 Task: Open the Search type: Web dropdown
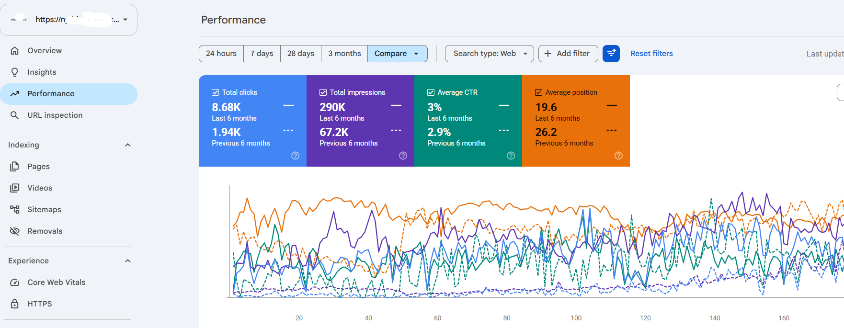coord(490,54)
